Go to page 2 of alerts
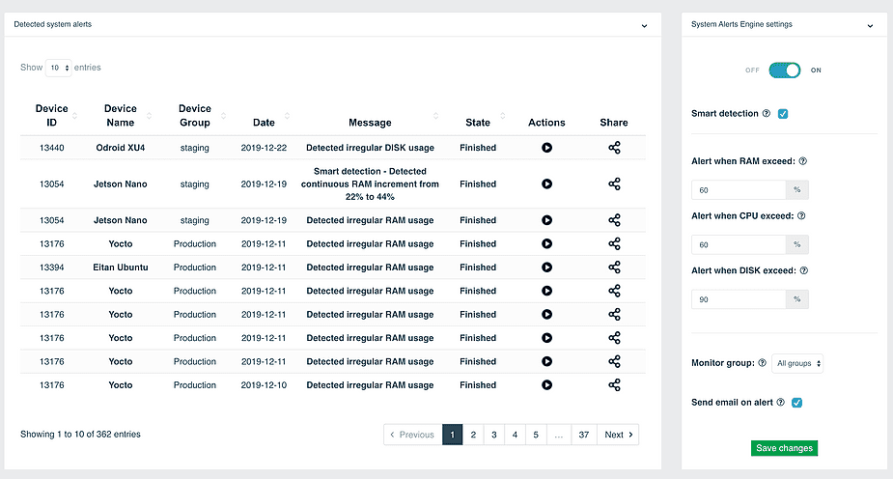This screenshot has width=893, height=479. [x=473, y=435]
